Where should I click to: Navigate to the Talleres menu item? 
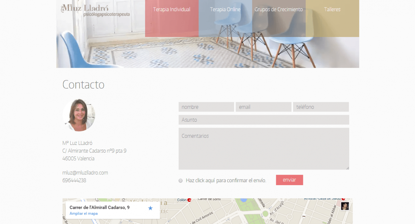332,9
